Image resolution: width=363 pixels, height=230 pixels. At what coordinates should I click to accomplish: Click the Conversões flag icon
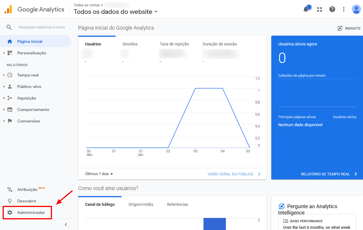10,121
